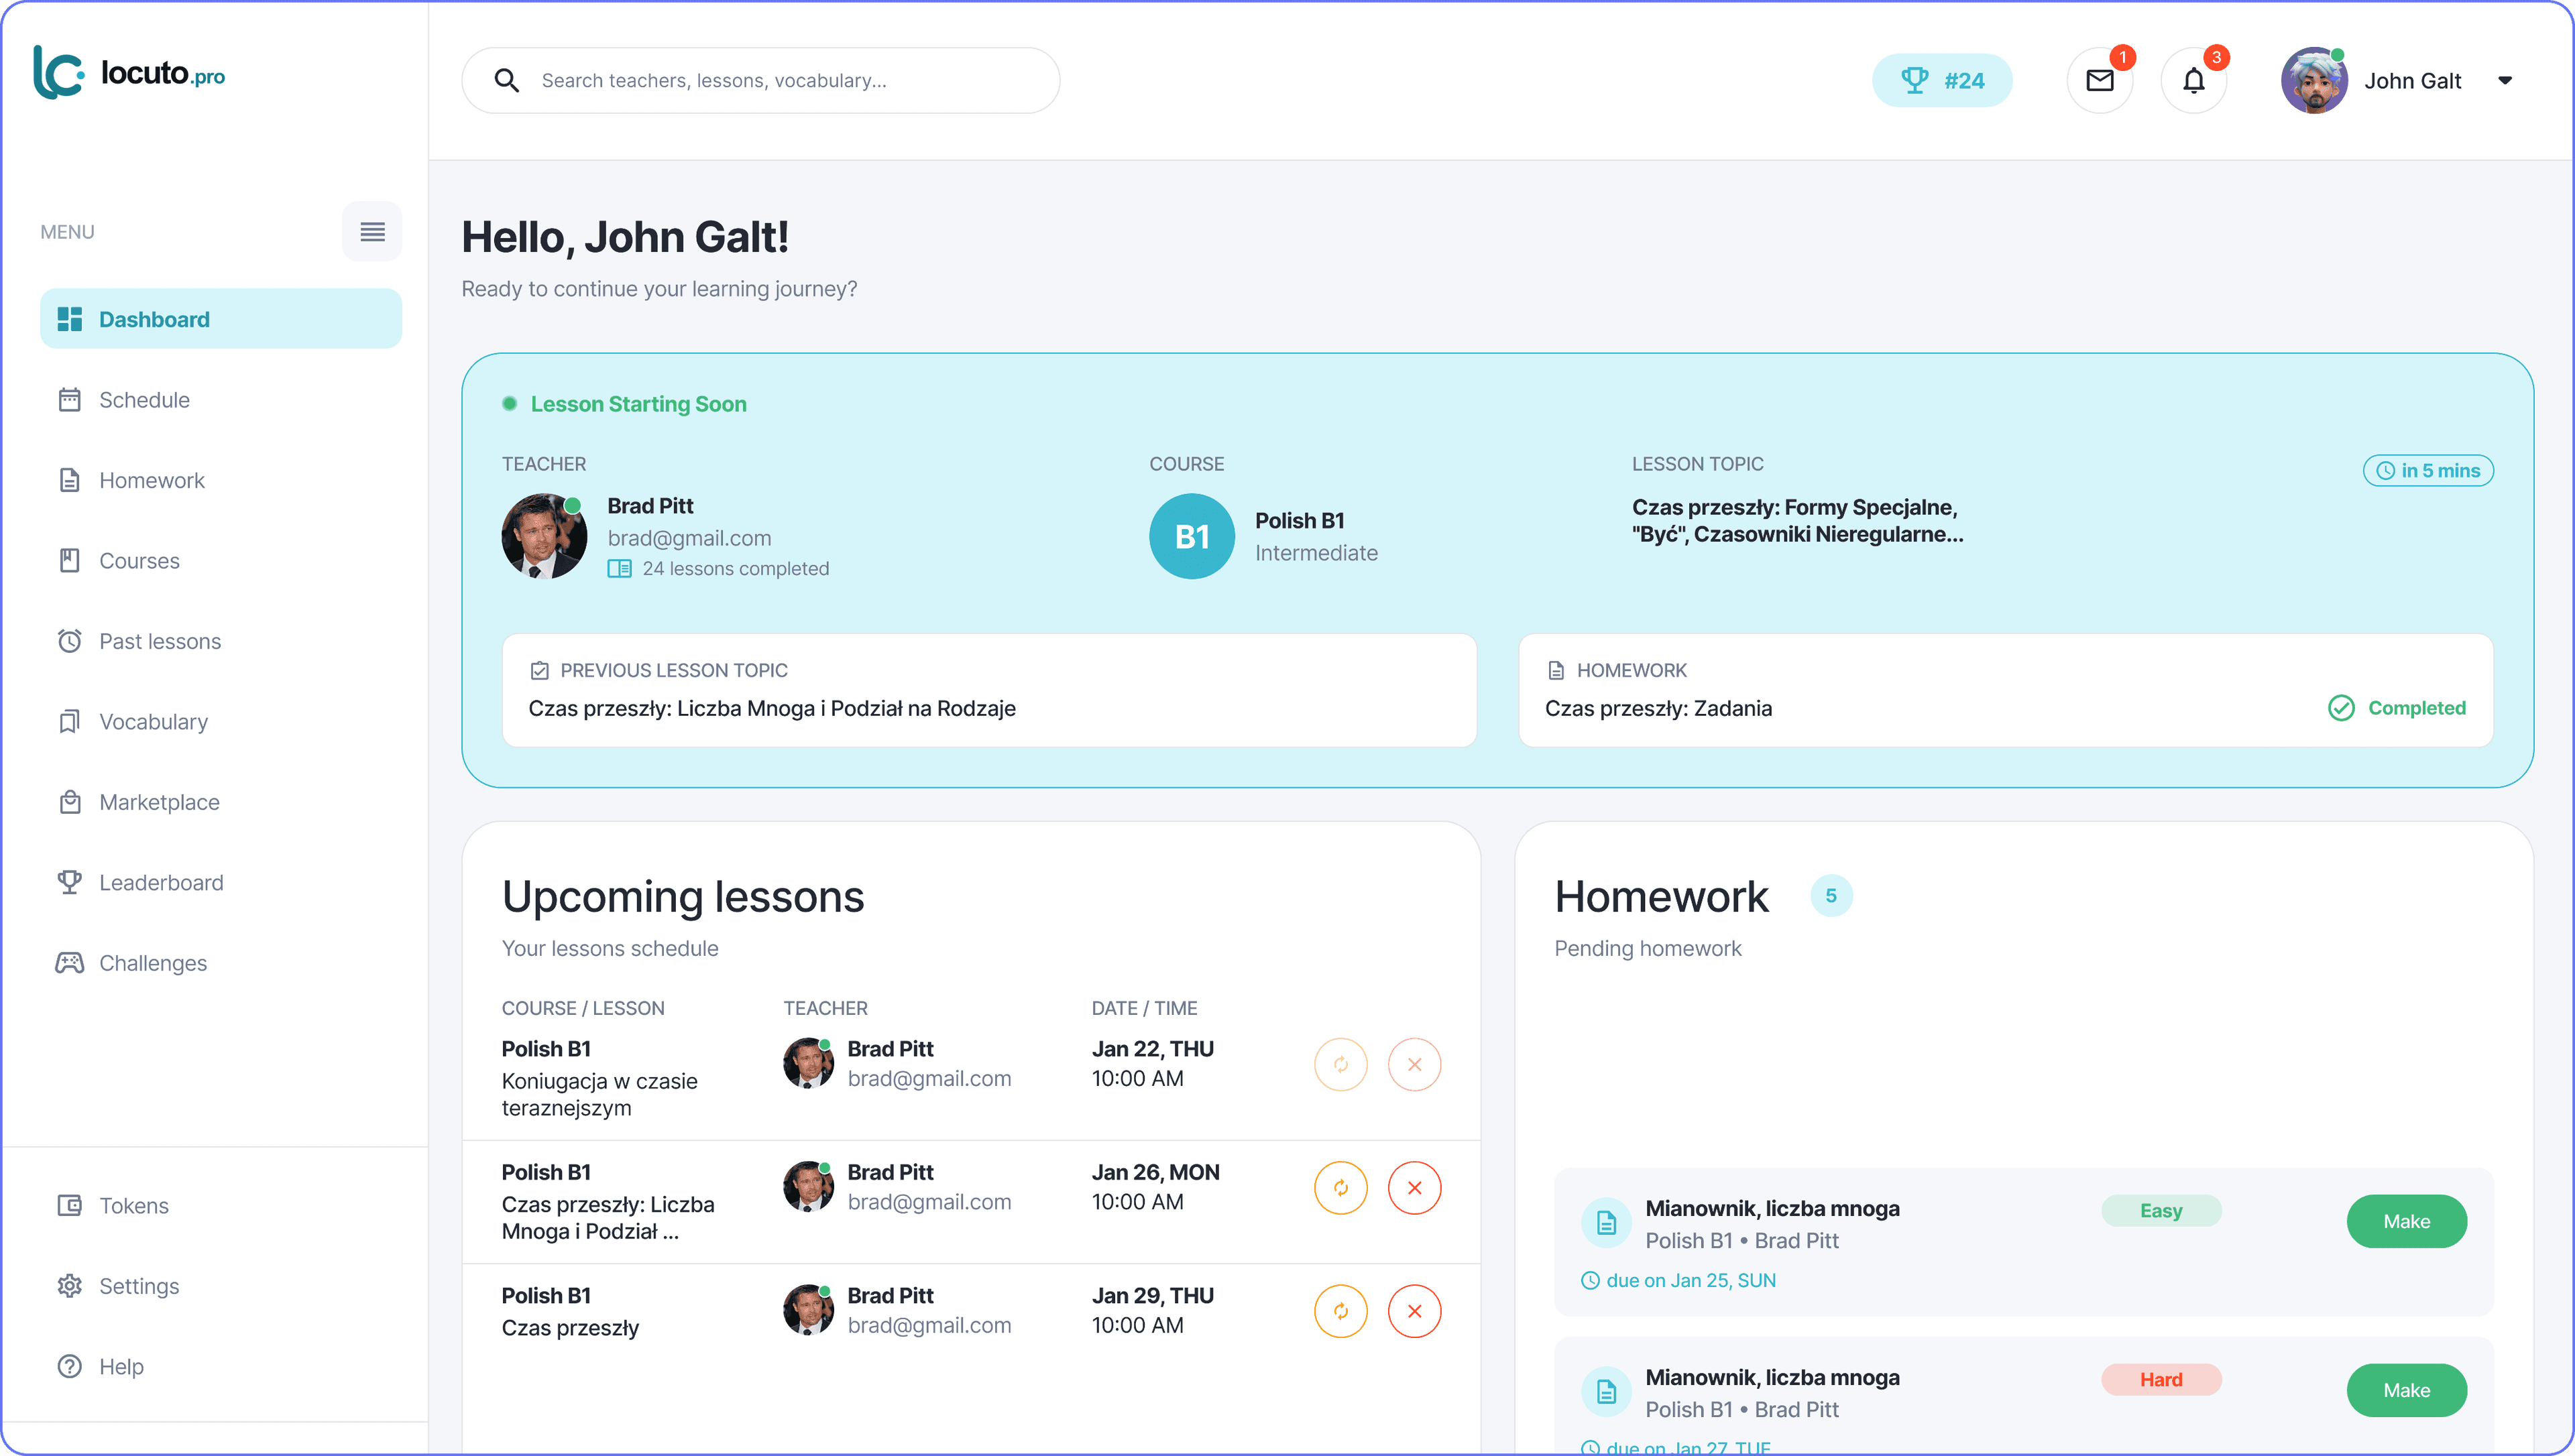Open Challenges in the sidebar
Viewport: 2575px width, 1456px height.
pyautogui.click(x=221, y=963)
